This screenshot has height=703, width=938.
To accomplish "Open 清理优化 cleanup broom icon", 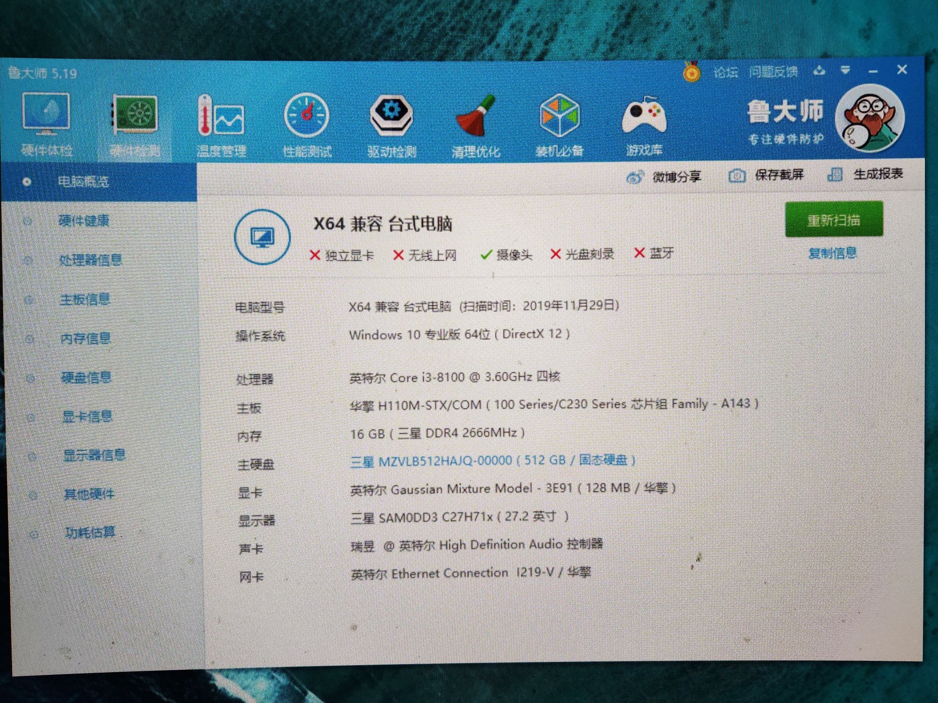I will pos(476,126).
